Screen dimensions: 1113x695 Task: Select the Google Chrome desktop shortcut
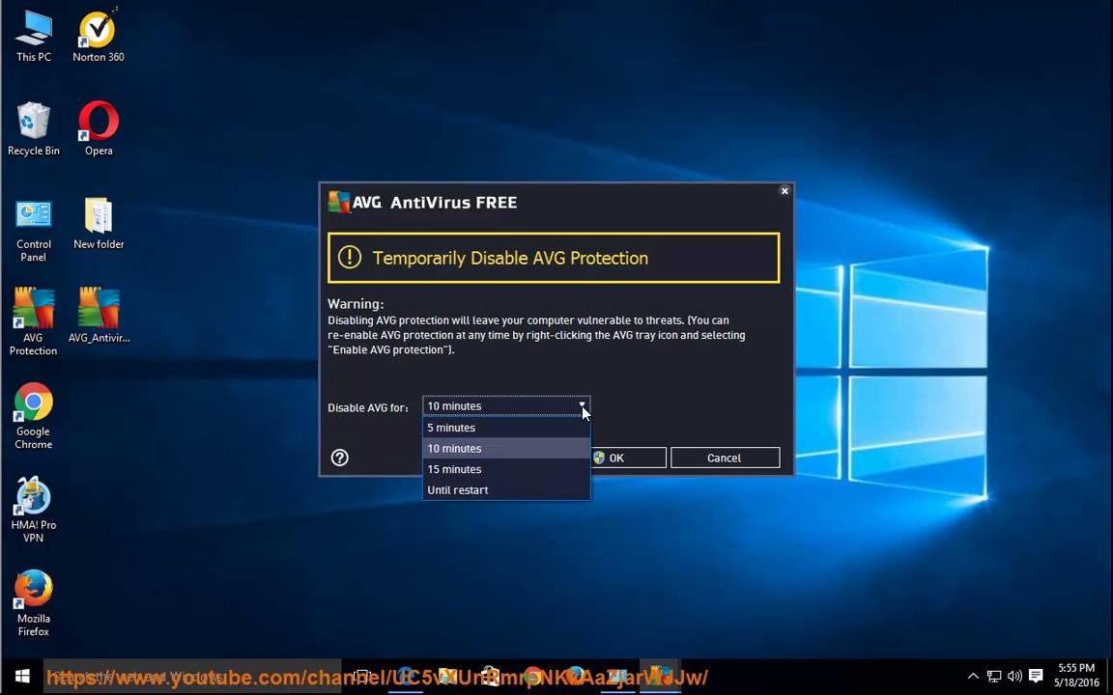[x=34, y=416]
